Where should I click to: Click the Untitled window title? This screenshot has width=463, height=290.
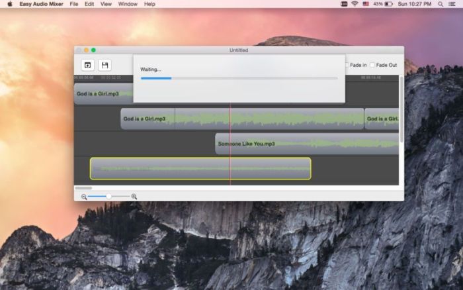click(x=239, y=50)
